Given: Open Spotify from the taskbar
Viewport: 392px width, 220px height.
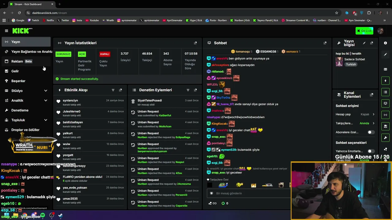Looking at the screenshot, I should (x=43, y=215).
